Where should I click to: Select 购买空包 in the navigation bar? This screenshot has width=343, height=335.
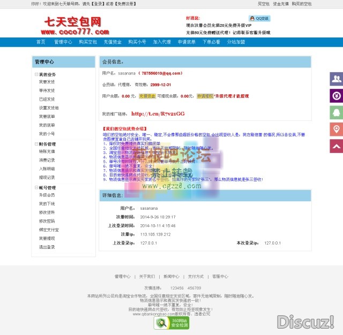tap(88, 42)
